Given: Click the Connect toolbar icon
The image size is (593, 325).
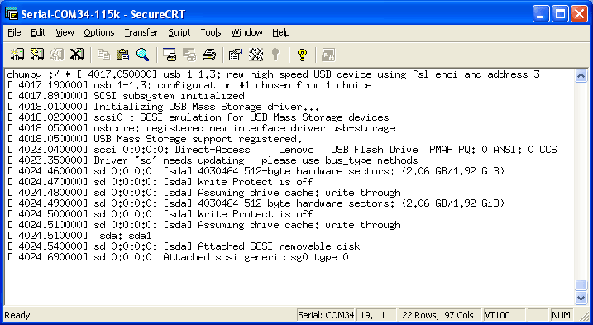Looking at the screenshot, I should [17, 55].
